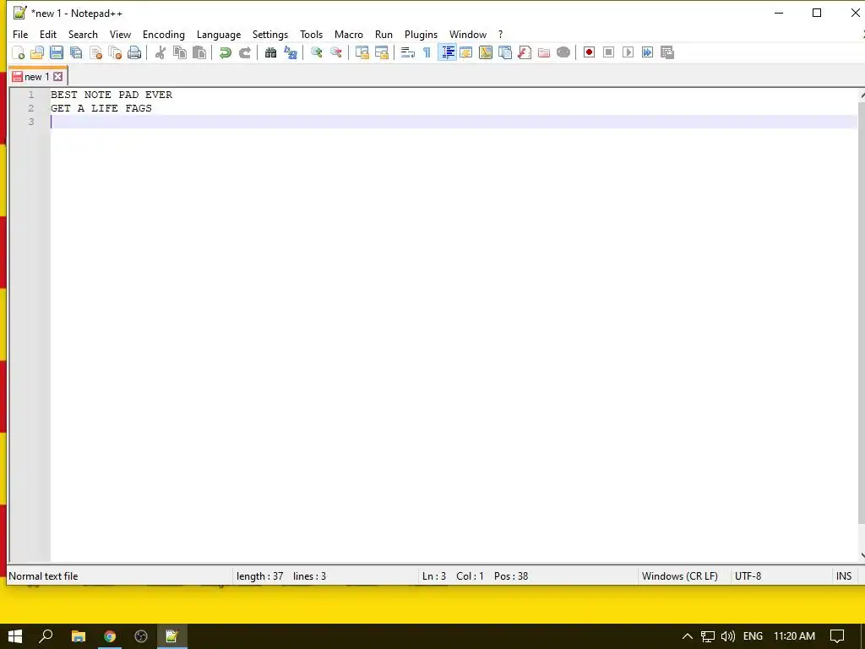865x649 pixels.
Task: Open the ? help menu
Action: pyautogui.click(x=500, y=34)
